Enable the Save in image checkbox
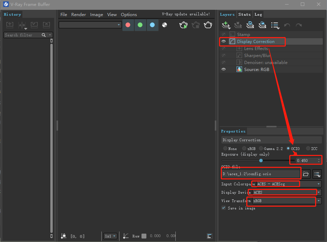 [x=224, y=208]
